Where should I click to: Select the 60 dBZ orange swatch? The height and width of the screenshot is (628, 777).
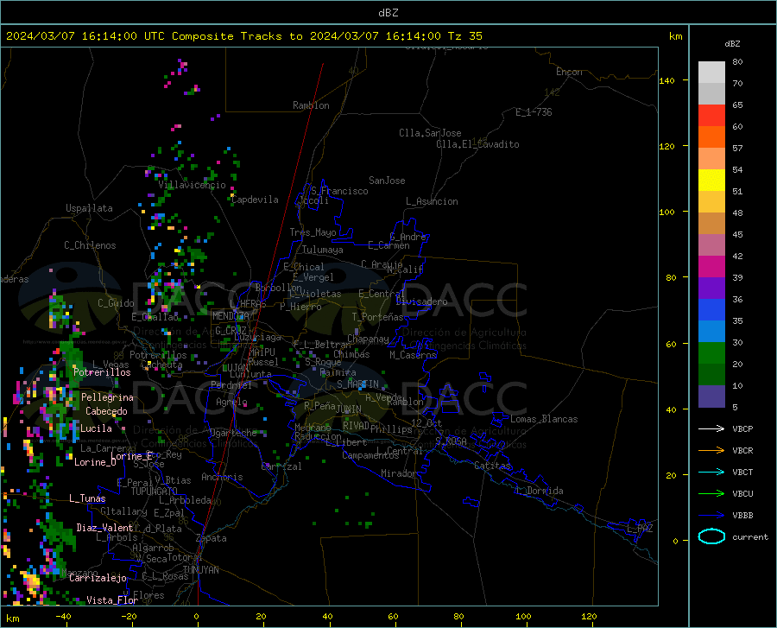pyautogui.click(x=711, y=136)
